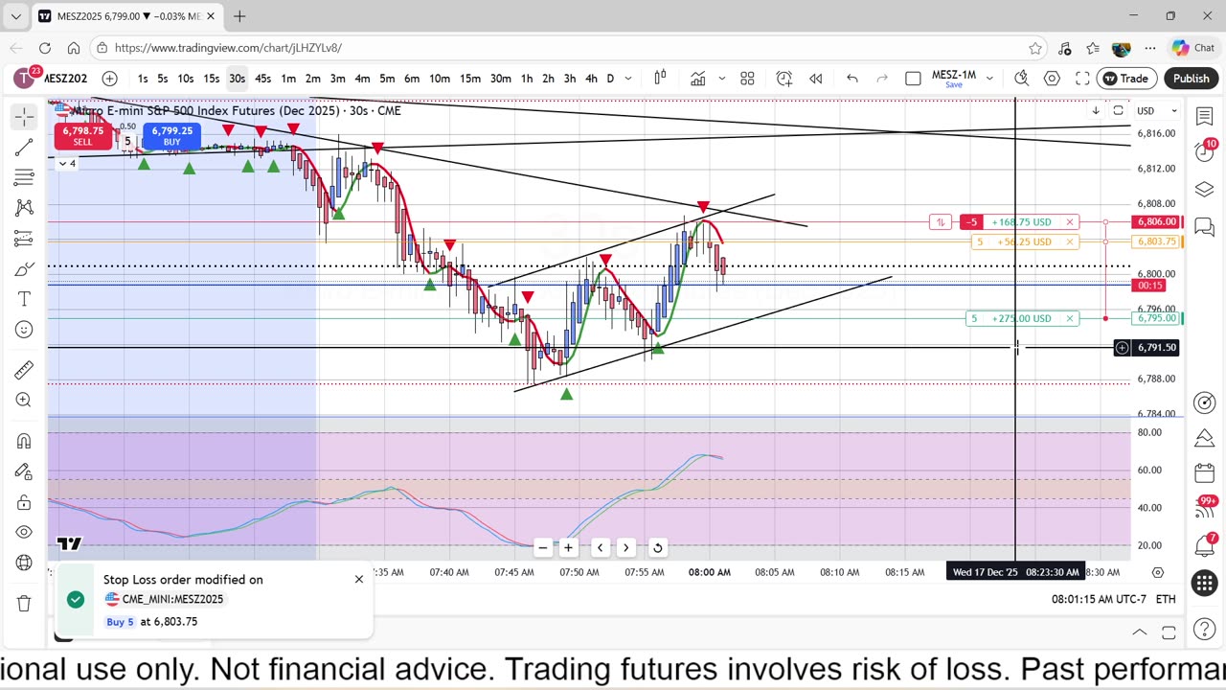Switch to the 15m timeframe
The width and height of the screenshot is (1226, 690).
pyautogui.click(x=469, y=79)
